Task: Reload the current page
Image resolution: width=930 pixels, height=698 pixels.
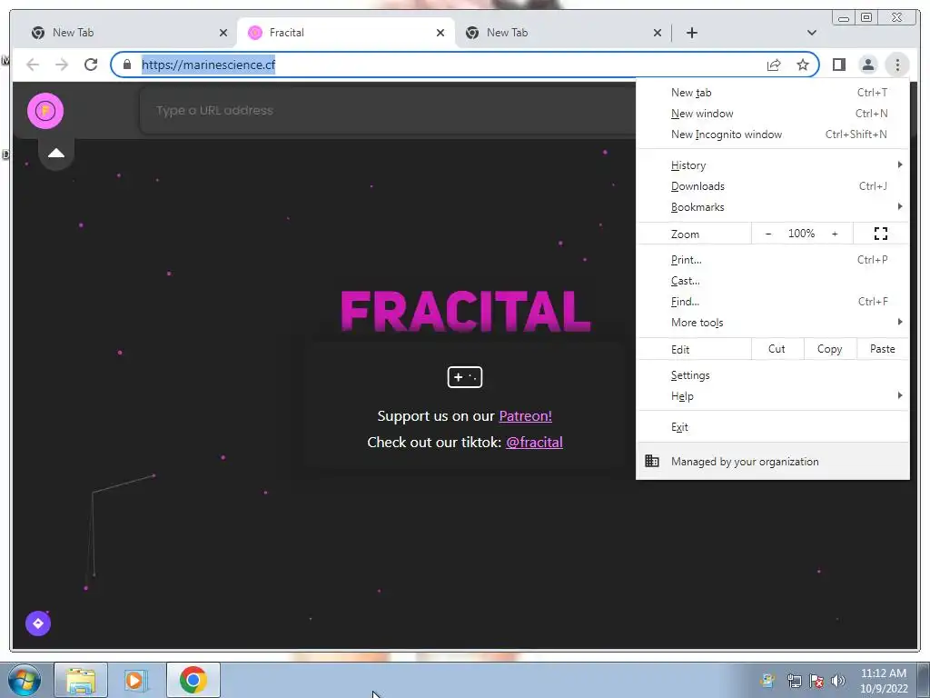Action: click(91, 65)
